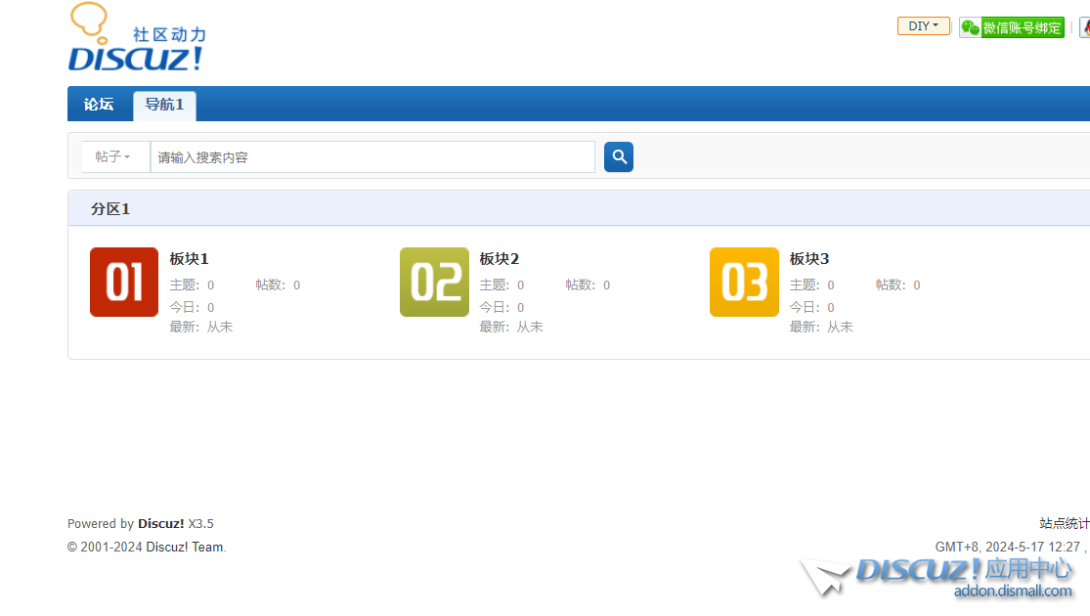Click the Discuz! logo in the header
Viewport: 1090px width, 616px height.
(x=136, y=37)
